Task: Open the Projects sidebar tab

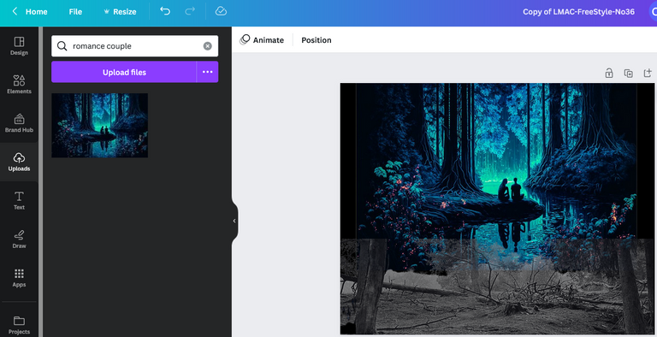Action: (20, 325)
